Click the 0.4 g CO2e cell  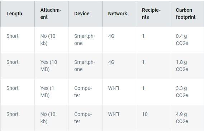click(x=187, y=40)
